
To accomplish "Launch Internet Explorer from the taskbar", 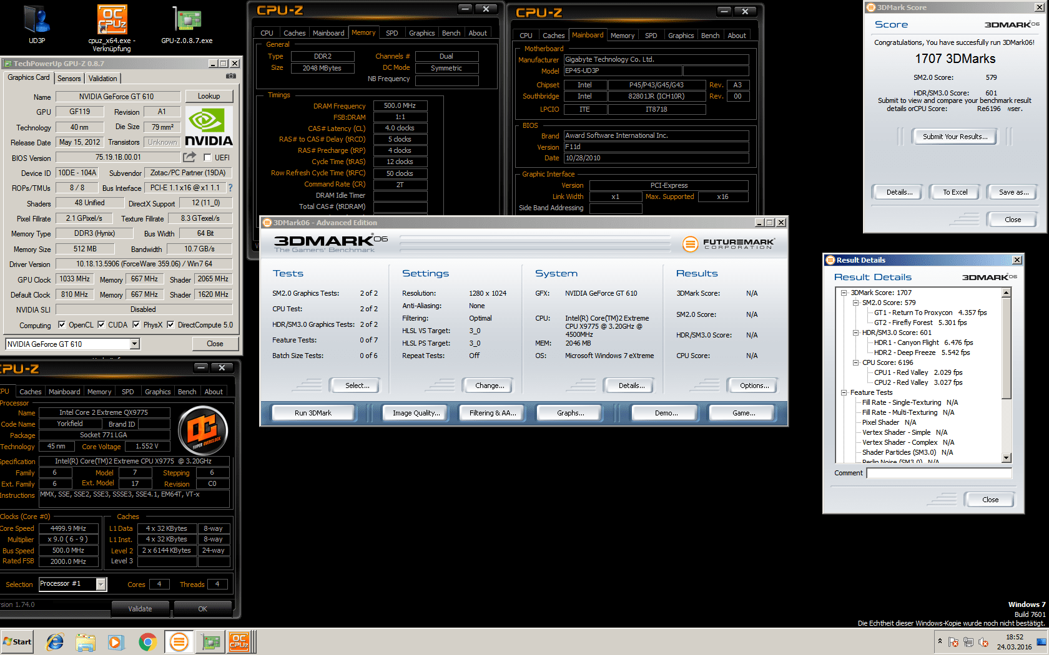I will (55, 641).
